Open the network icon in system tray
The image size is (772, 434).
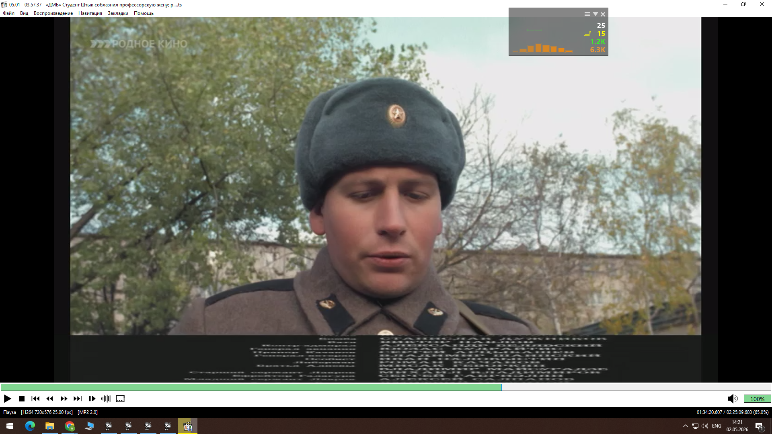pos(695,426)
